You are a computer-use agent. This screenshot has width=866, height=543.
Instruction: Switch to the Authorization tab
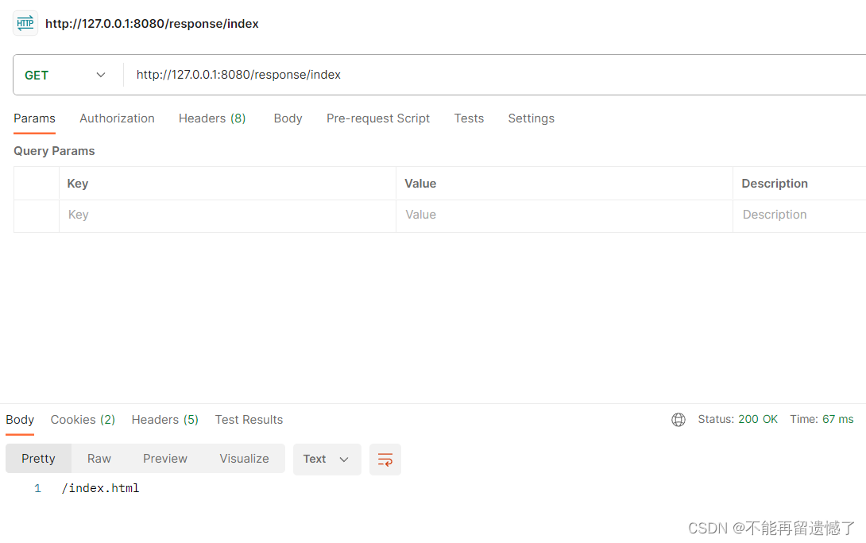pos(117,118)
